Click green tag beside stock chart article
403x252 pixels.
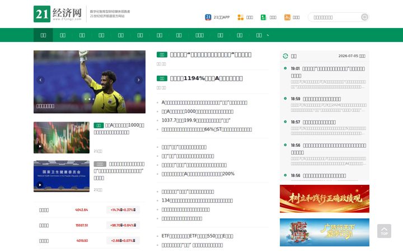coord(99,125)
